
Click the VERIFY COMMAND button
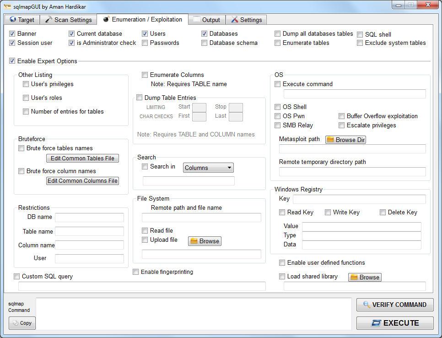(395, 305)
